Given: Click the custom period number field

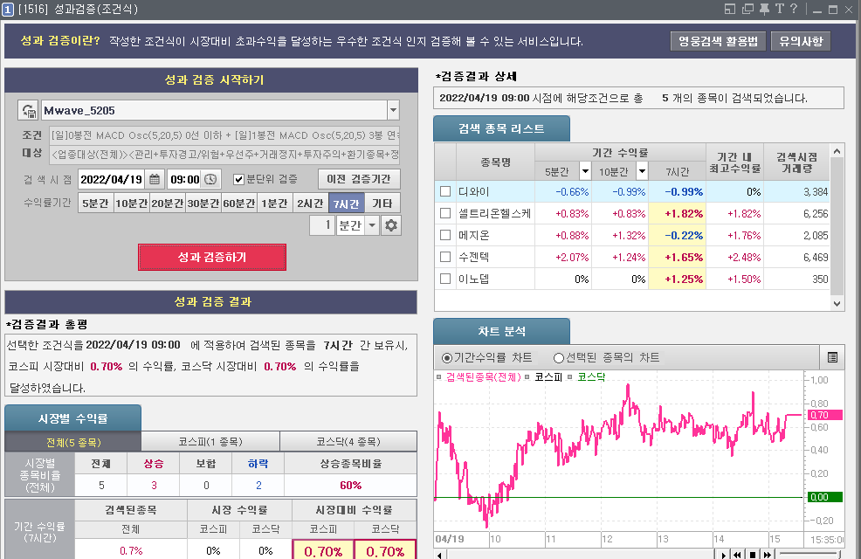Looking at the screenshot, I should (321, 225).
